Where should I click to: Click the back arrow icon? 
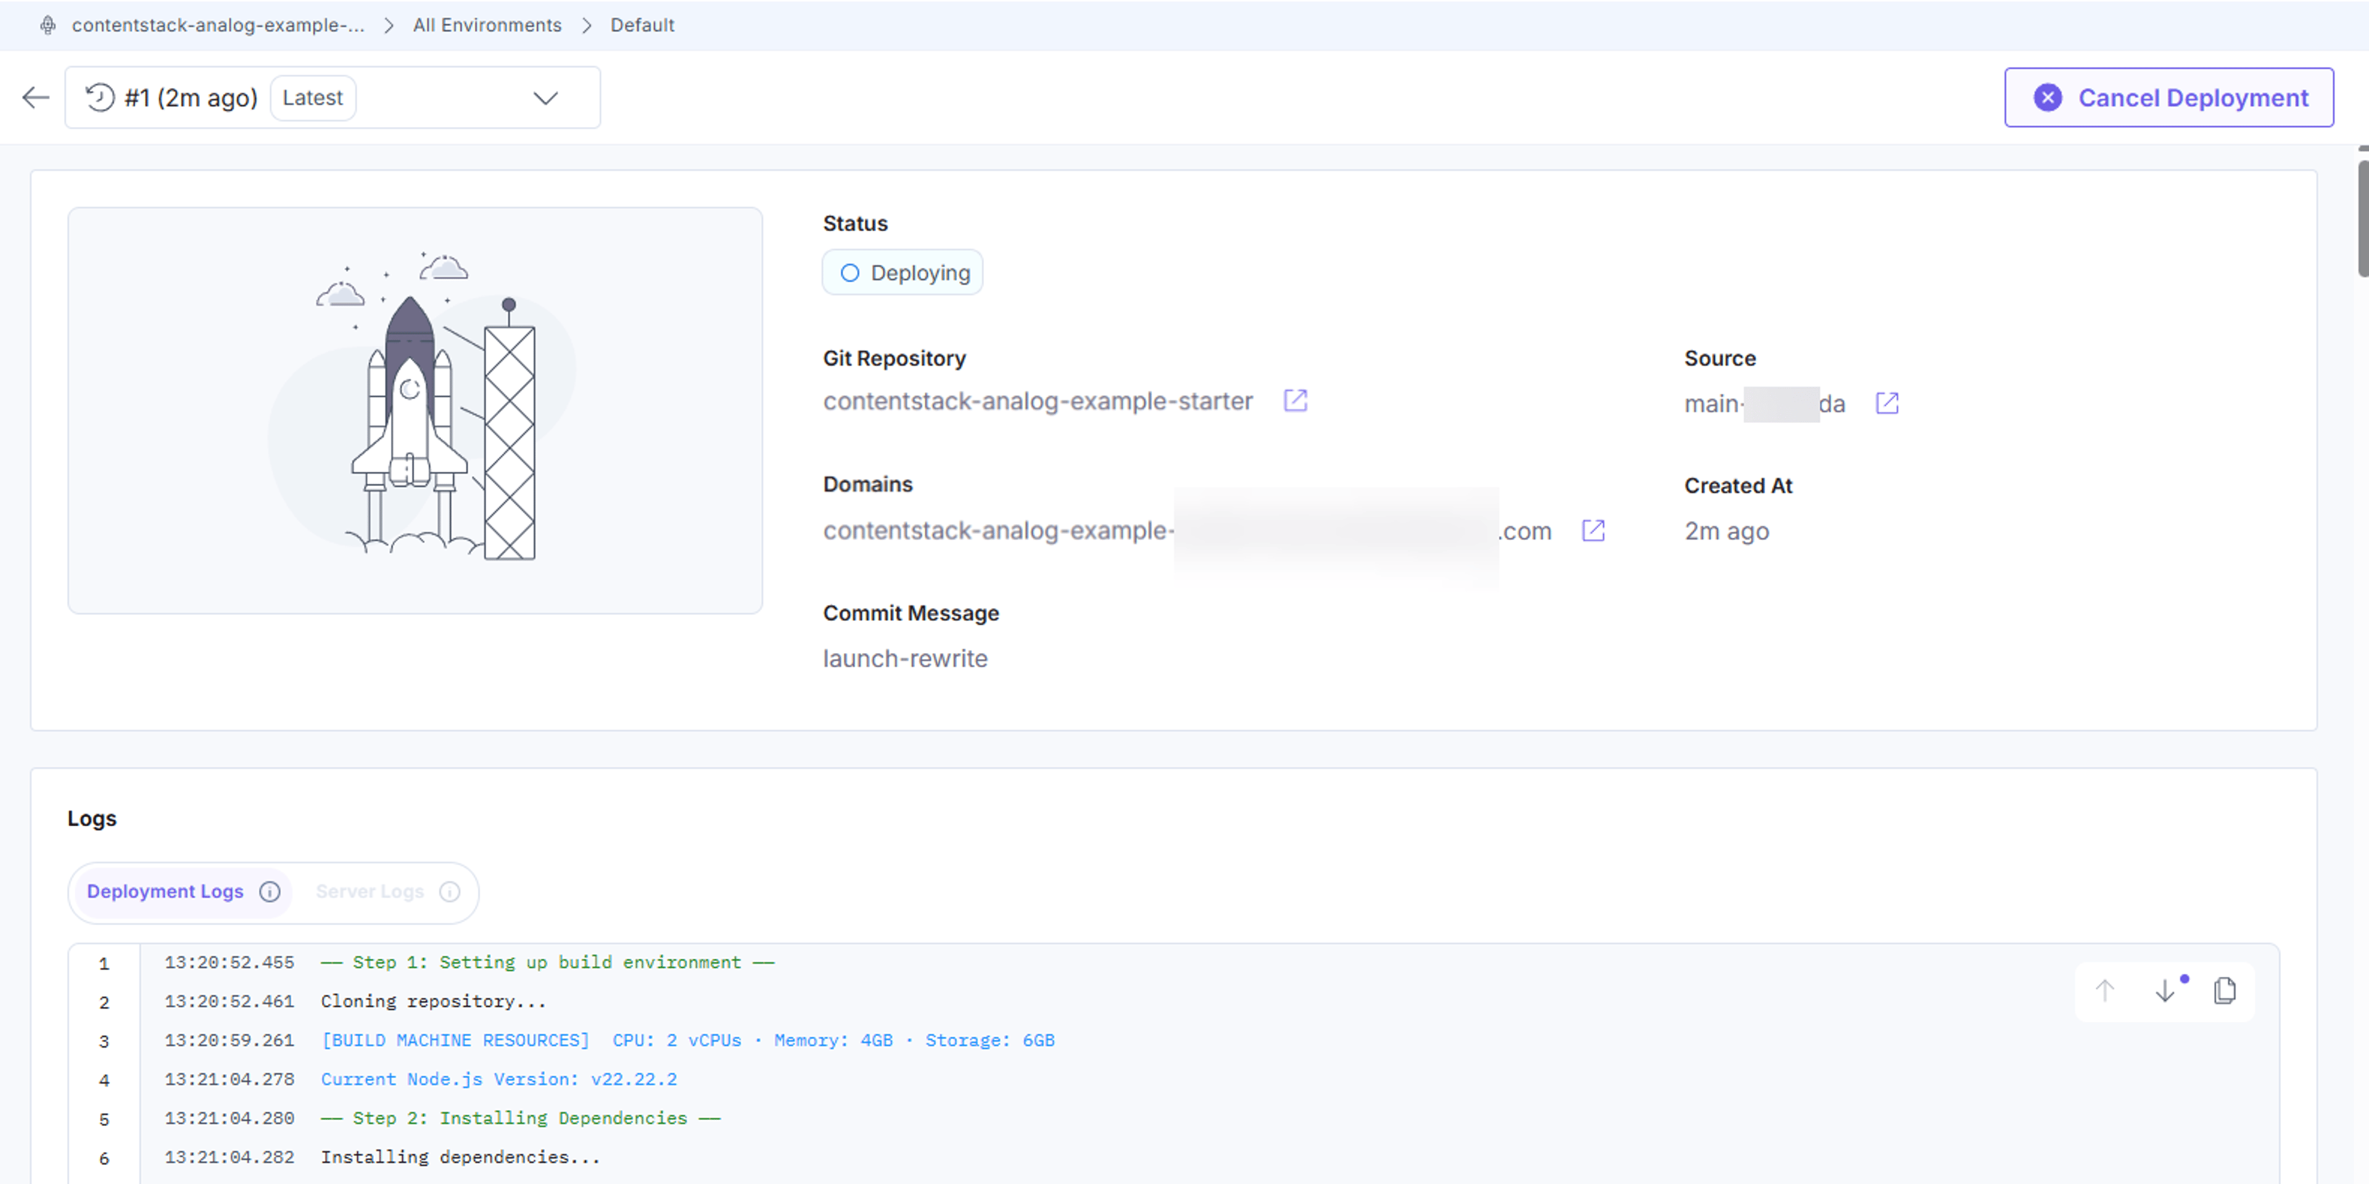36,97
